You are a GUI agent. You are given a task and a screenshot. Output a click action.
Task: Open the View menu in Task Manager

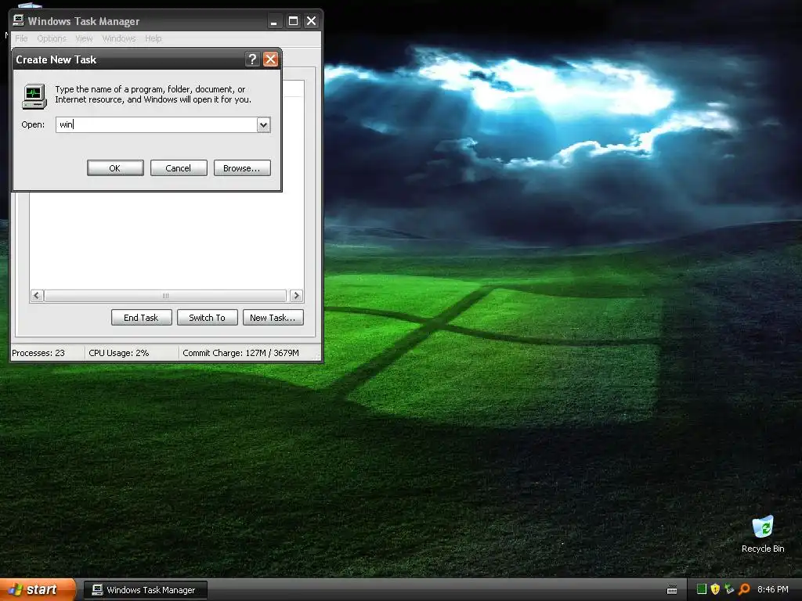coord(84,38)
